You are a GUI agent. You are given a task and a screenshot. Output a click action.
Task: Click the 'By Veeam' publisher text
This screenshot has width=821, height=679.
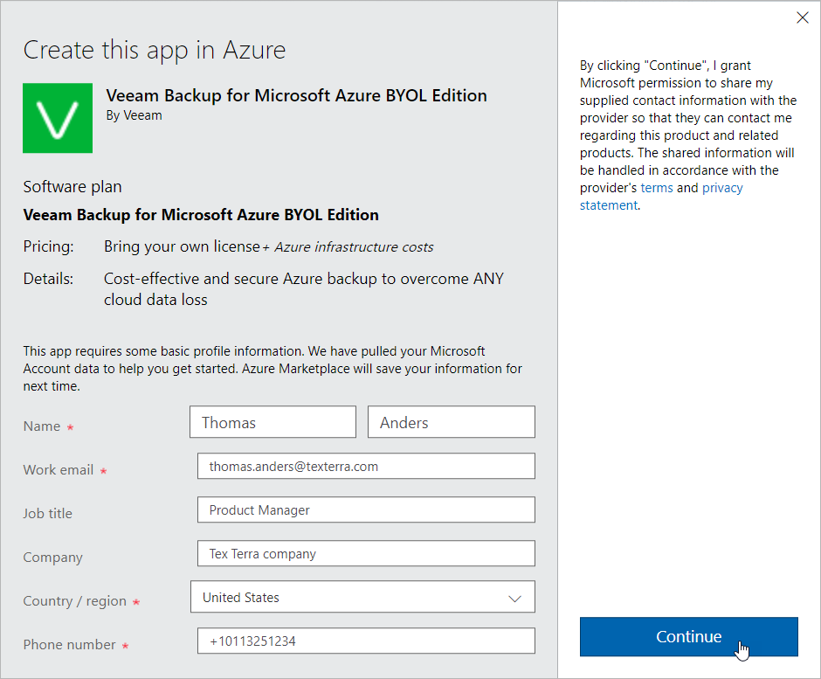(134, 115)
